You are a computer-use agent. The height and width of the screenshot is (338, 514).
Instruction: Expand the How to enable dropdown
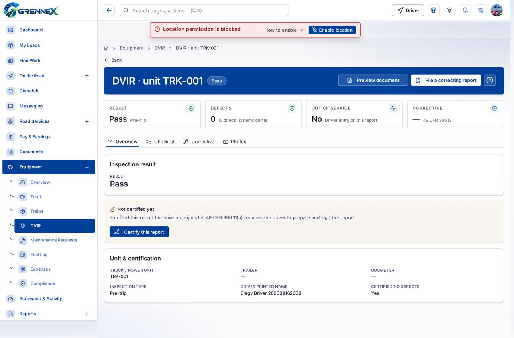click(284, 30)
